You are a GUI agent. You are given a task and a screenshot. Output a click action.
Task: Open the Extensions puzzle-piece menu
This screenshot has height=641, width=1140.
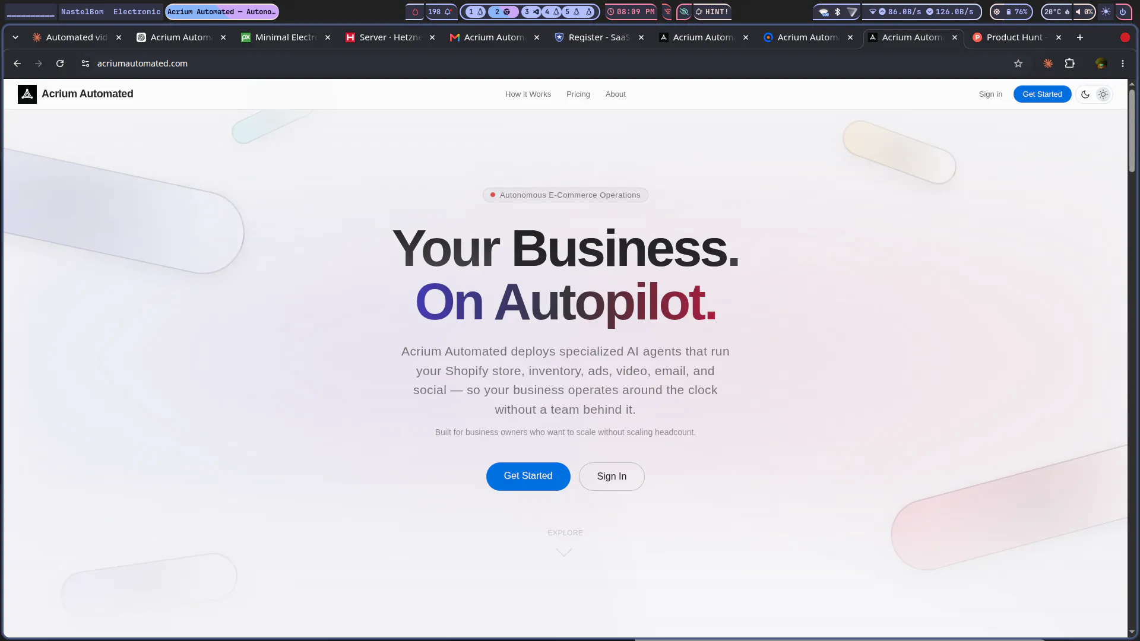(1070, 64)
